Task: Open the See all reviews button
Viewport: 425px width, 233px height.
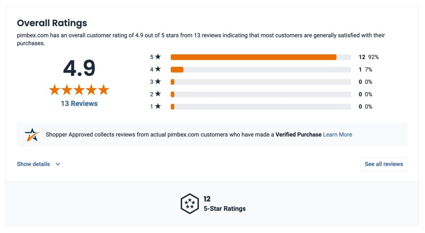Action: tap(383, 164)
